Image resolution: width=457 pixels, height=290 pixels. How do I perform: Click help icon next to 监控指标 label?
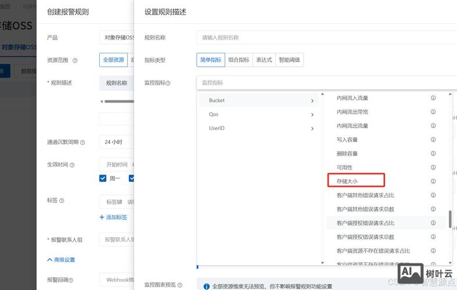pos(168,83)
